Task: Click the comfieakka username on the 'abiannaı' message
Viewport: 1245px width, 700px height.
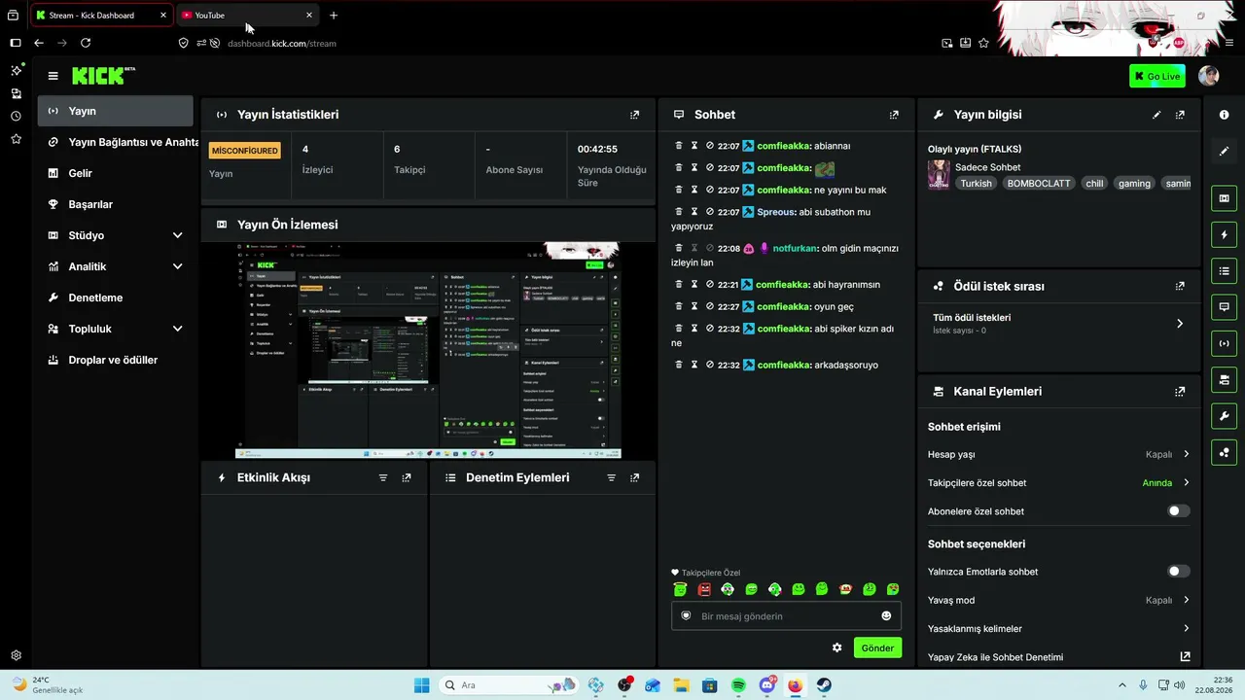Action: 783,146
